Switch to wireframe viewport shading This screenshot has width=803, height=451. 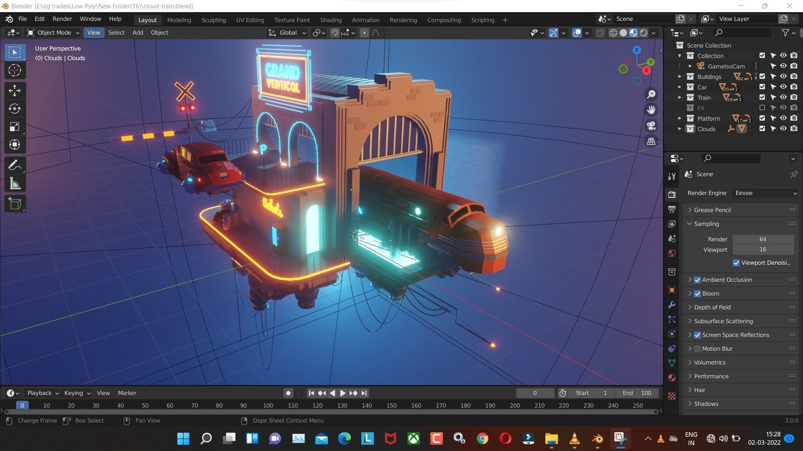tap(613, 33)
